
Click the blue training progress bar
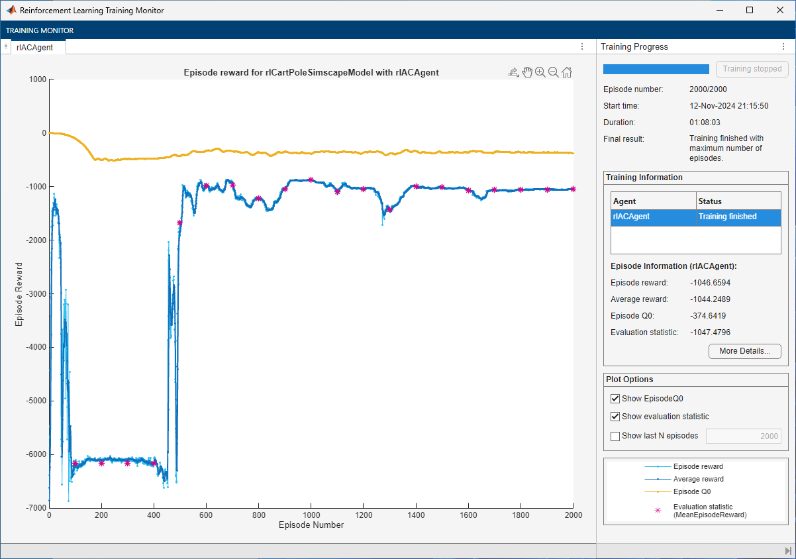(656, 69)
